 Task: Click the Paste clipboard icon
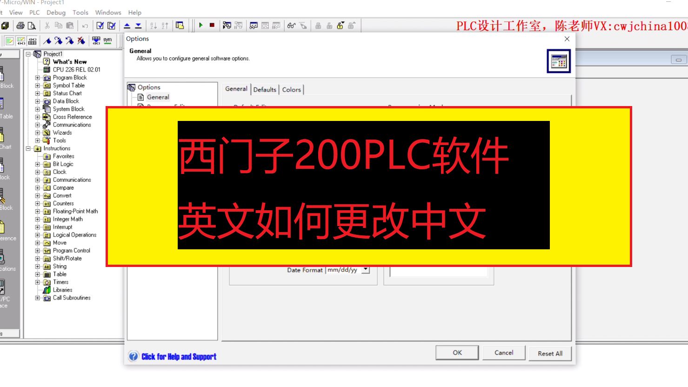pyautogui.click(x=70, y=26)
